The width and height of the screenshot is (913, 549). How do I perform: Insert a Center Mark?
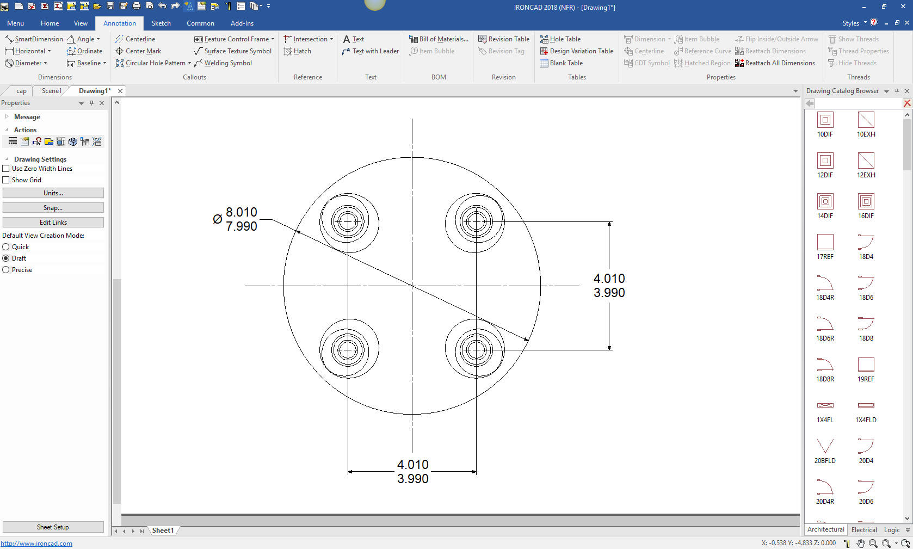tap(138, 51)
